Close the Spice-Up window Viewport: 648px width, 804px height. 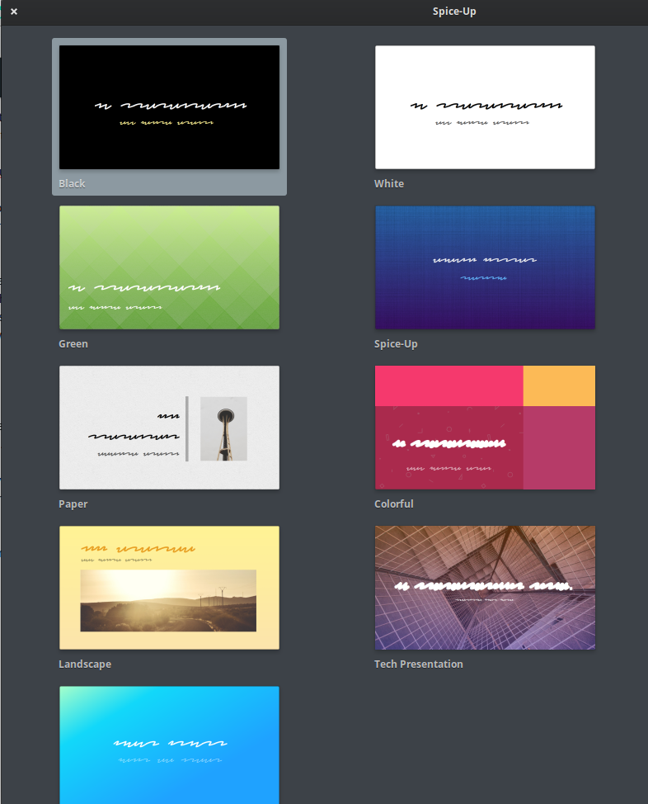pyautogui.click(x=14, y=12)
